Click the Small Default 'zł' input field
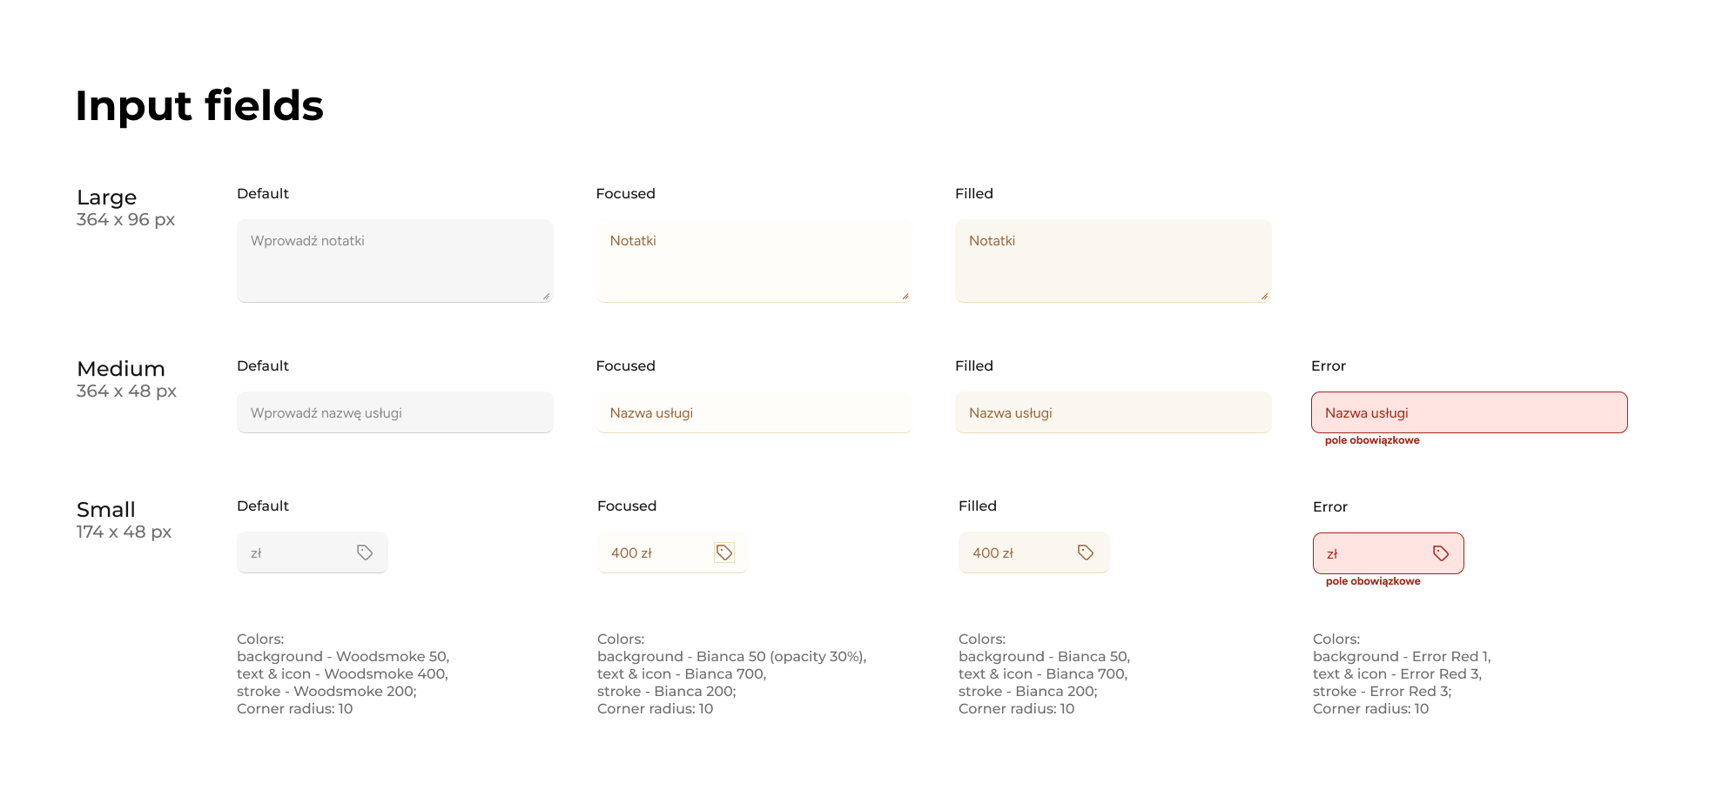The height and width of the screenshot is (790, 1709). coord(296,552)
